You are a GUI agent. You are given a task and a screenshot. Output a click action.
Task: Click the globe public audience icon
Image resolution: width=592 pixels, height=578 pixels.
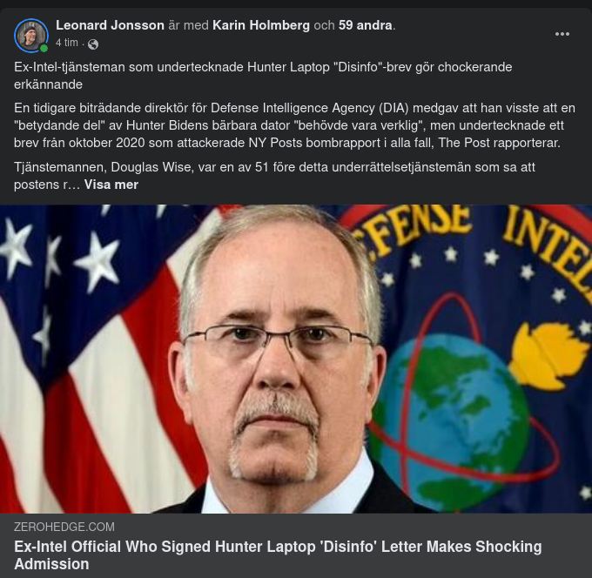click(93, 44)
